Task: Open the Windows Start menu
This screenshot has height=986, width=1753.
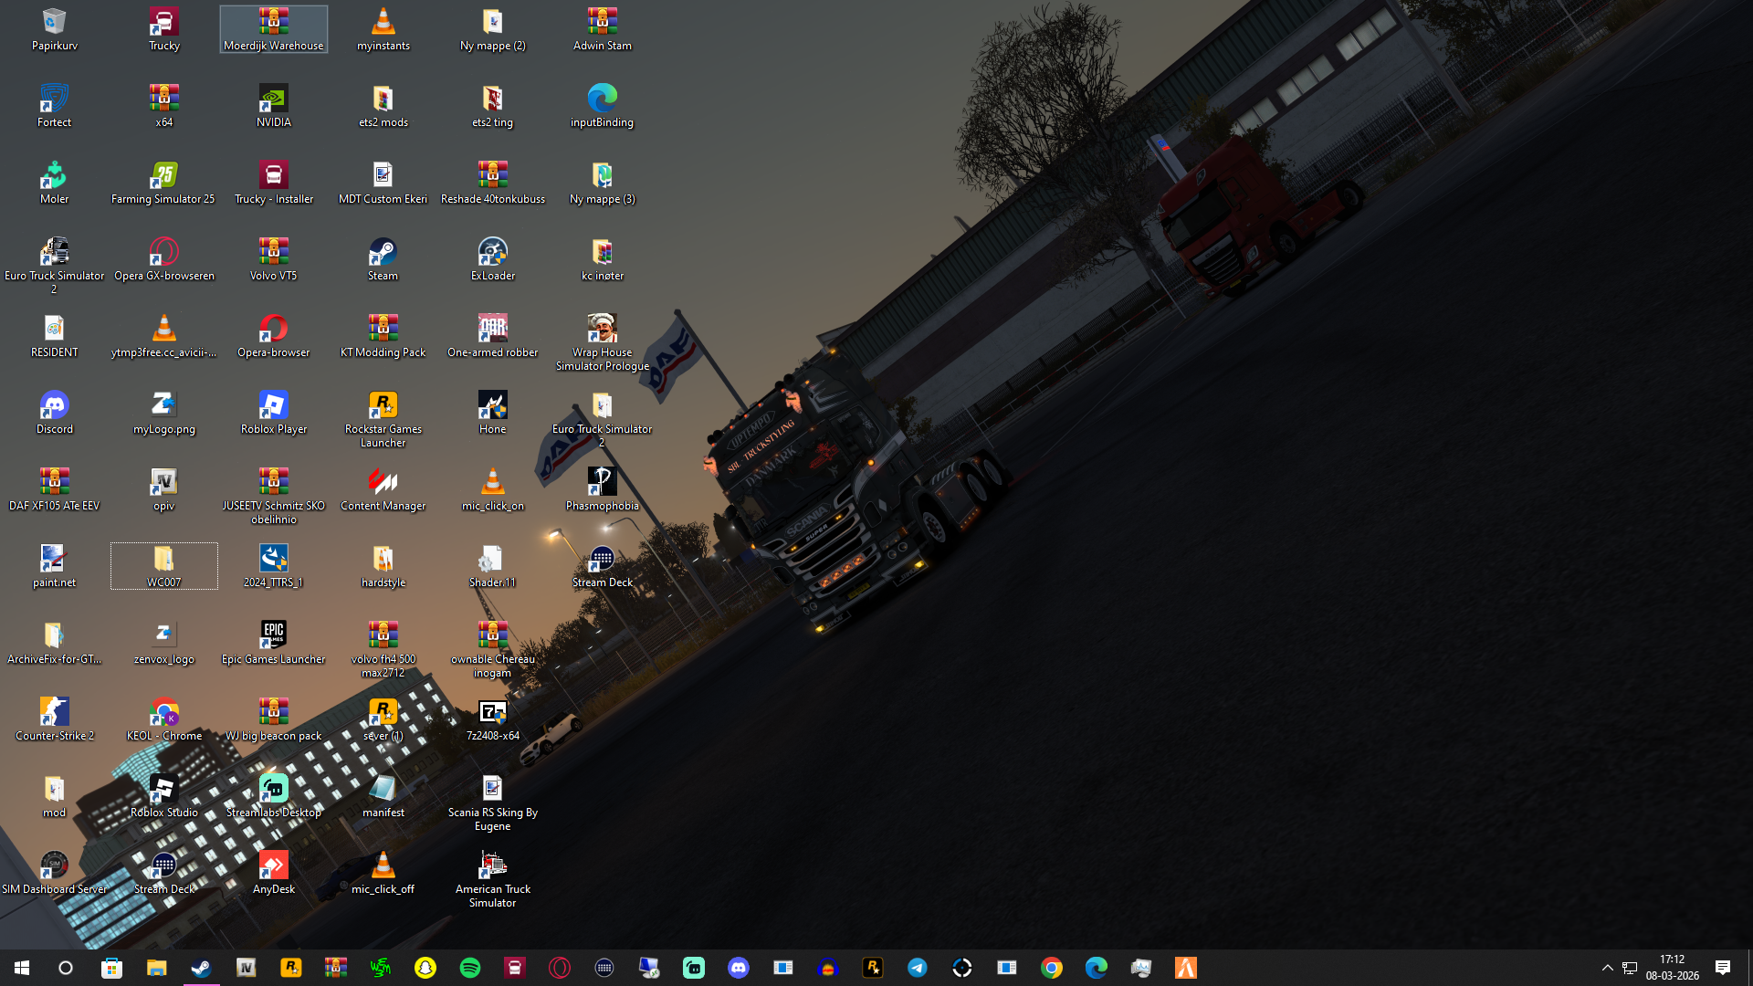Action: pyautogui.click(x=22, y=968)
